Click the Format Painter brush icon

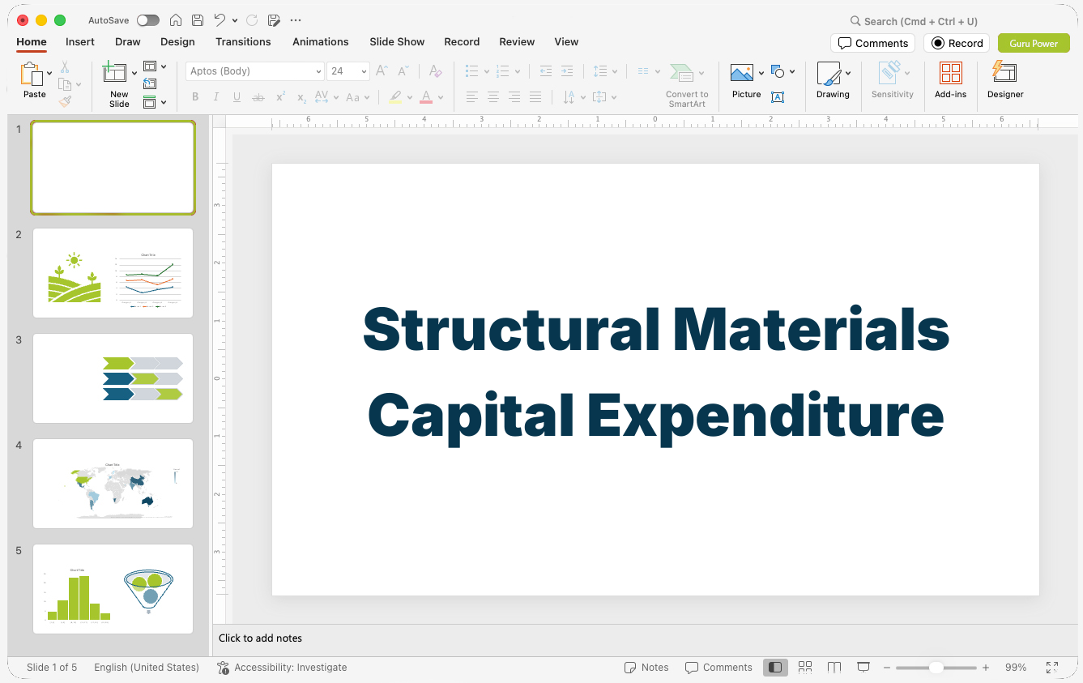65,101
